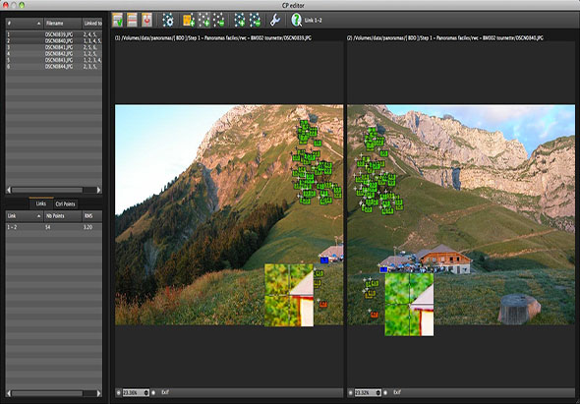Click the dotted-grid toolbar icon with green plus

coord(239,20)
